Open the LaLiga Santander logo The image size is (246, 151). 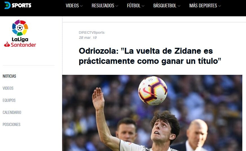[20, 33]
